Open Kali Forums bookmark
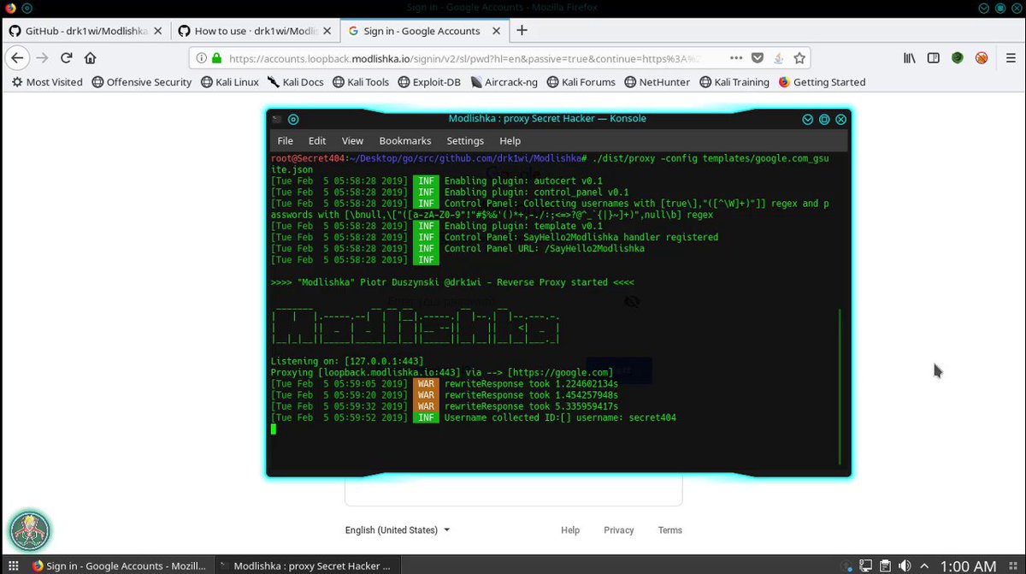Viewport: 1026px width, 574px height. point(581,82)
